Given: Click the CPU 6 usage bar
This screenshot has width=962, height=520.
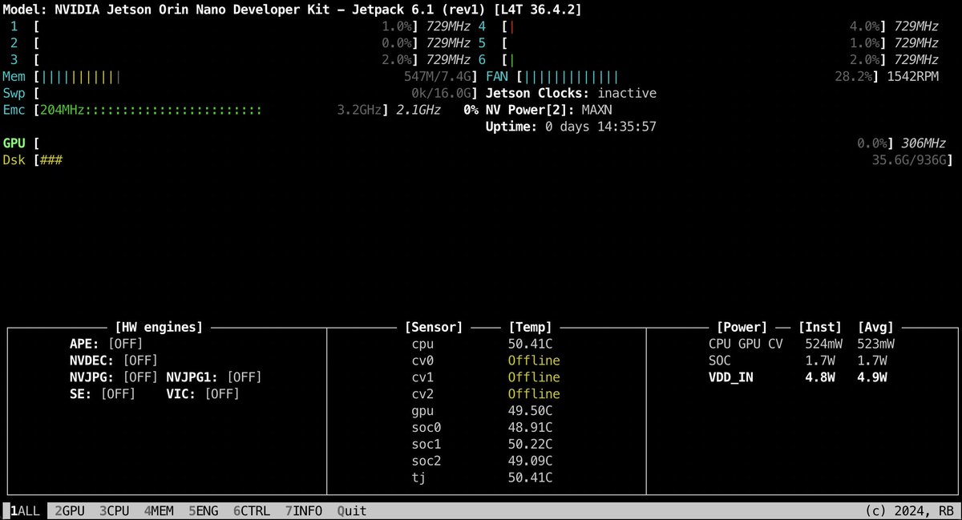Looking at the screenshot, I should (696, 60).
